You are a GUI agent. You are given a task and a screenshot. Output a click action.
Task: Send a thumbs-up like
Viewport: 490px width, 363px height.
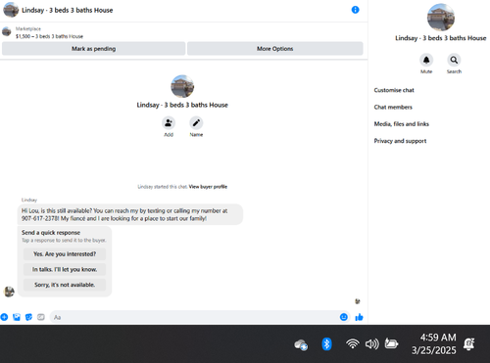[x=359, y=317]
